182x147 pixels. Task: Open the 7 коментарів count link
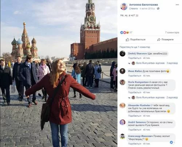click(x=172, y=33)
